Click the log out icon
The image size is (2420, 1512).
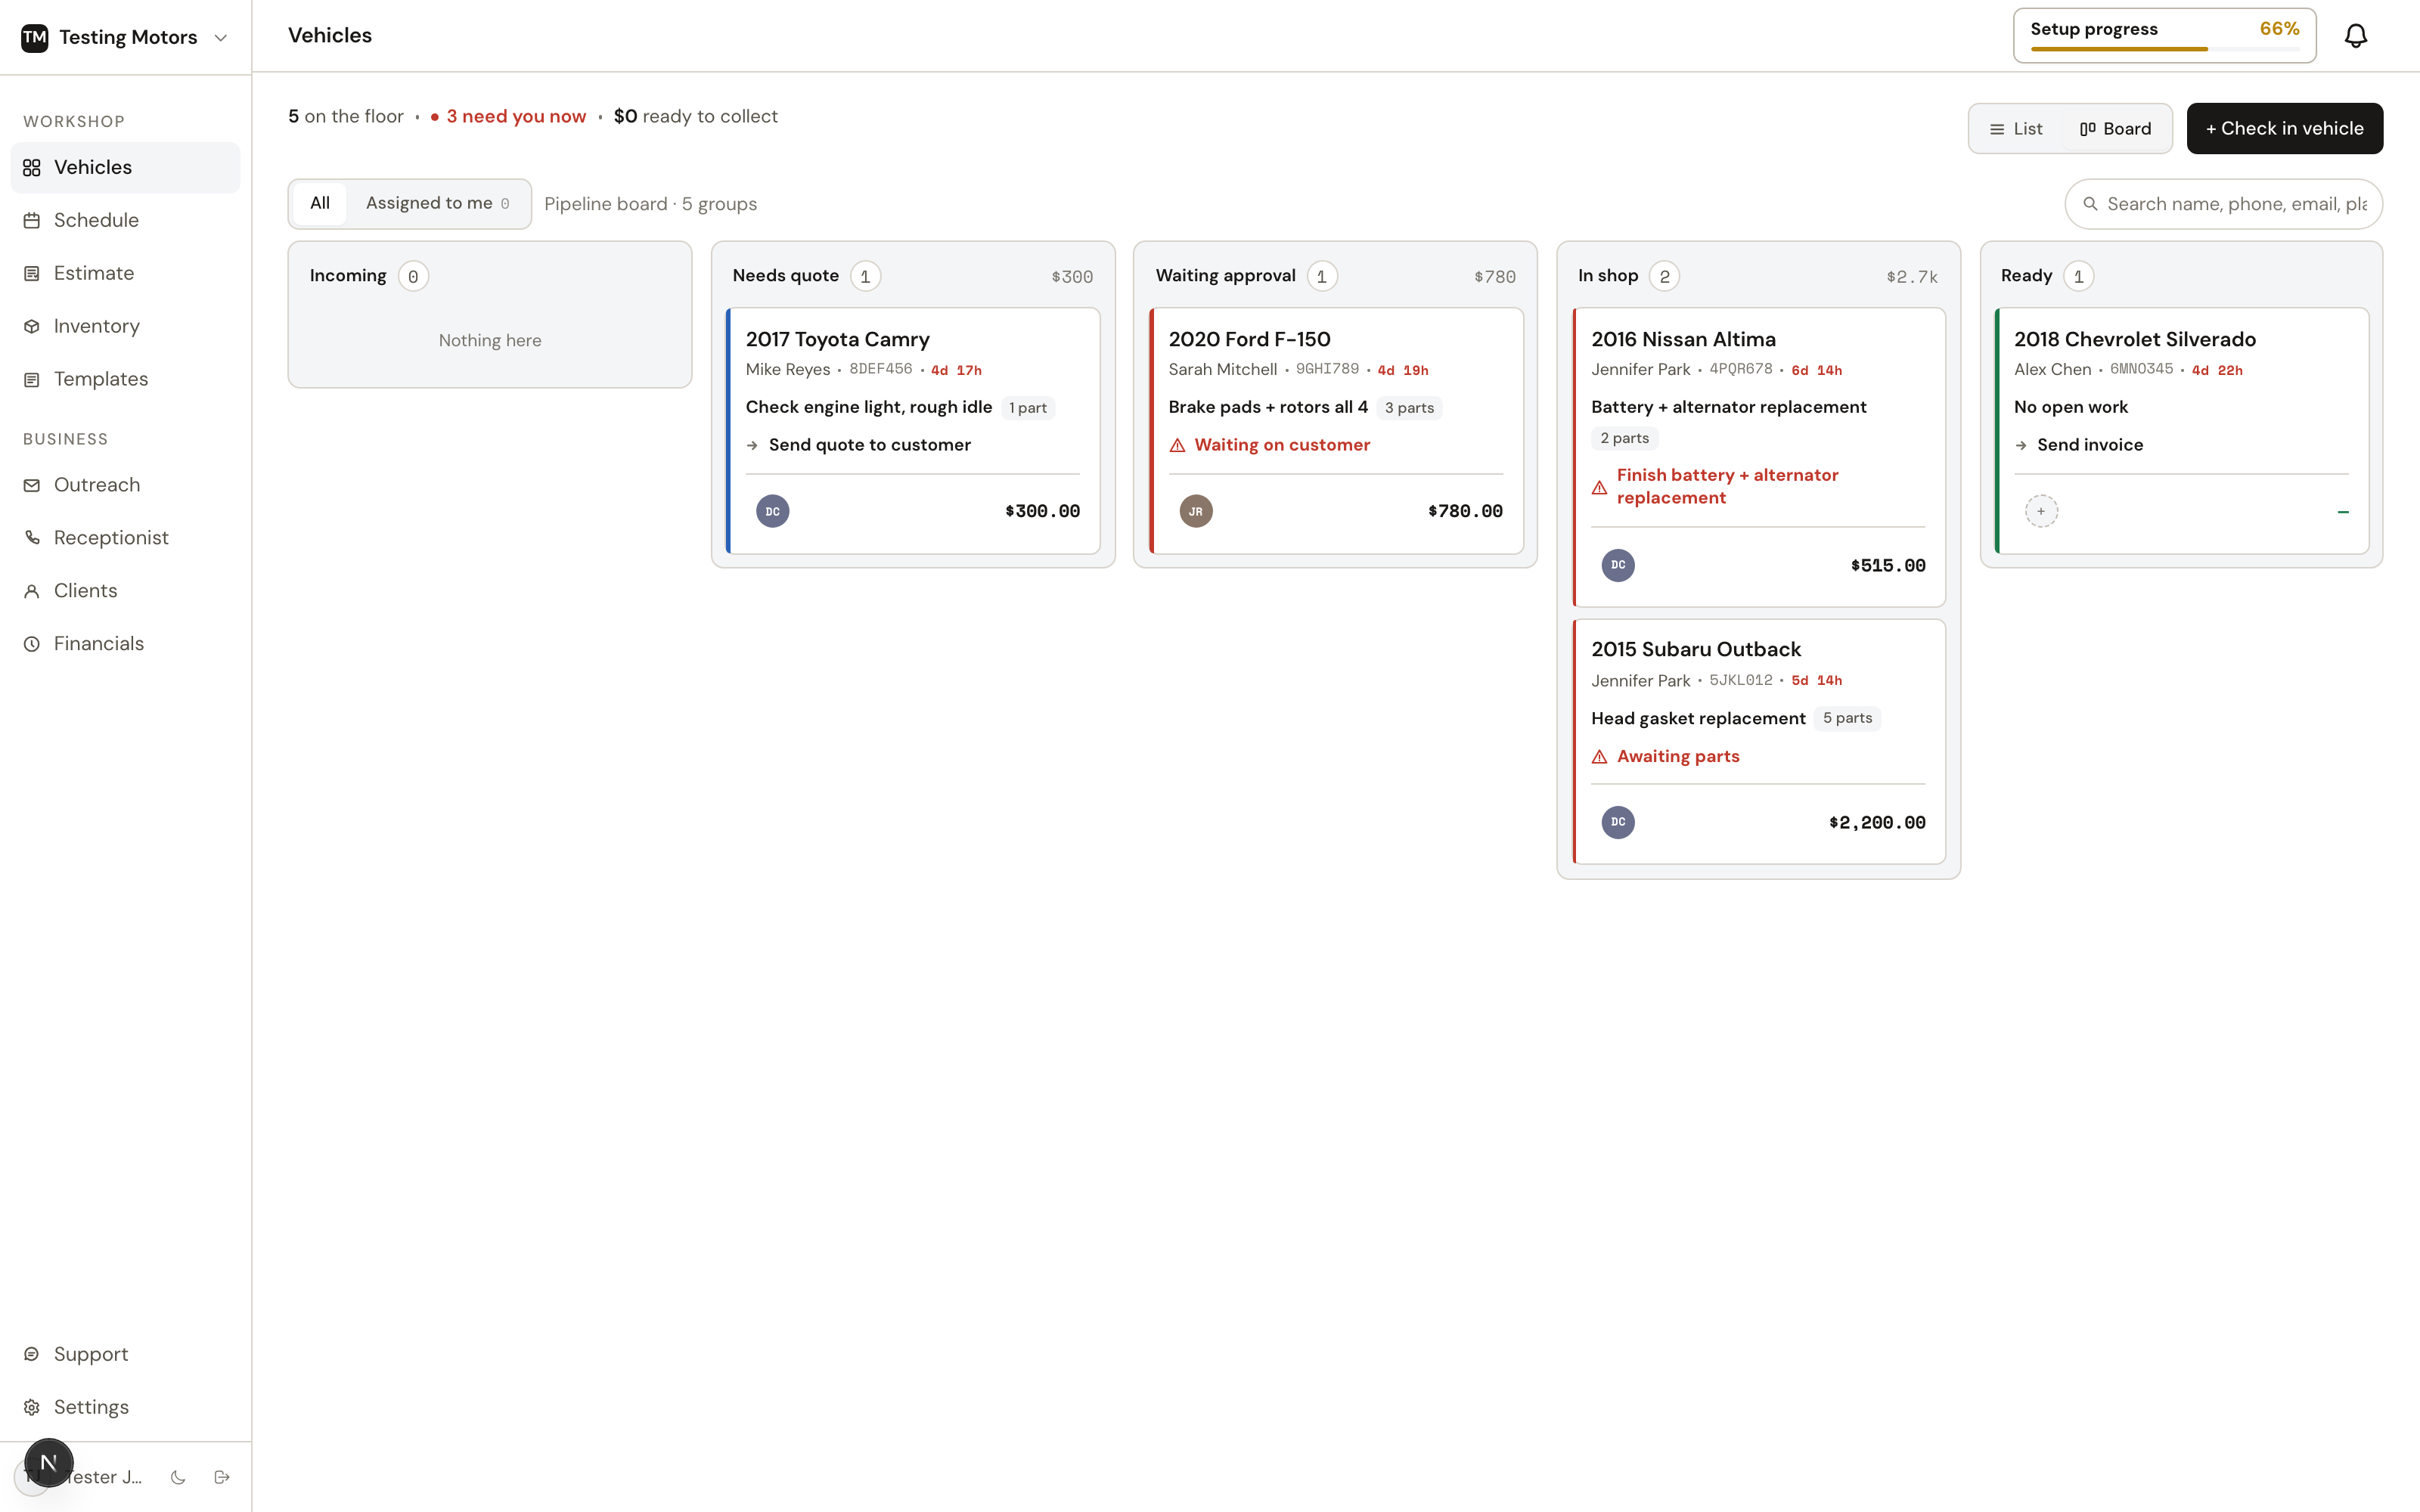222,1477
